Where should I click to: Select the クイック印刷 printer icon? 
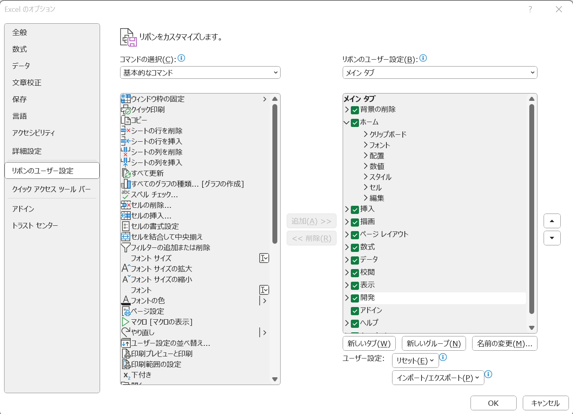(x=126, y=109)
